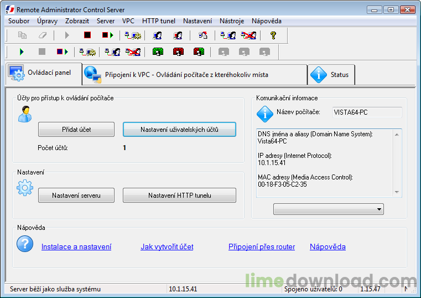This screenshot has width=421, height=298.
Task: Click the Vista64-PC DNS name text
Action: coord(272,141)
